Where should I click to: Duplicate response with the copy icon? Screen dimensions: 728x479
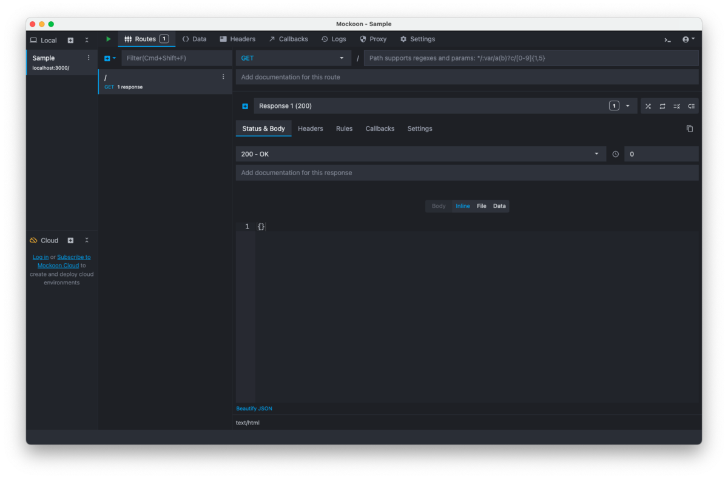pos(690,129)
